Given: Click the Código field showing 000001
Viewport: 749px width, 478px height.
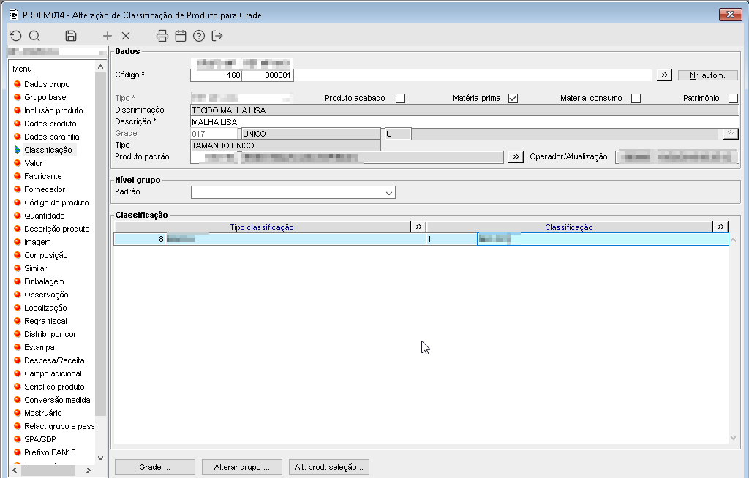Looking at the screenshot, I should [268, 75].
